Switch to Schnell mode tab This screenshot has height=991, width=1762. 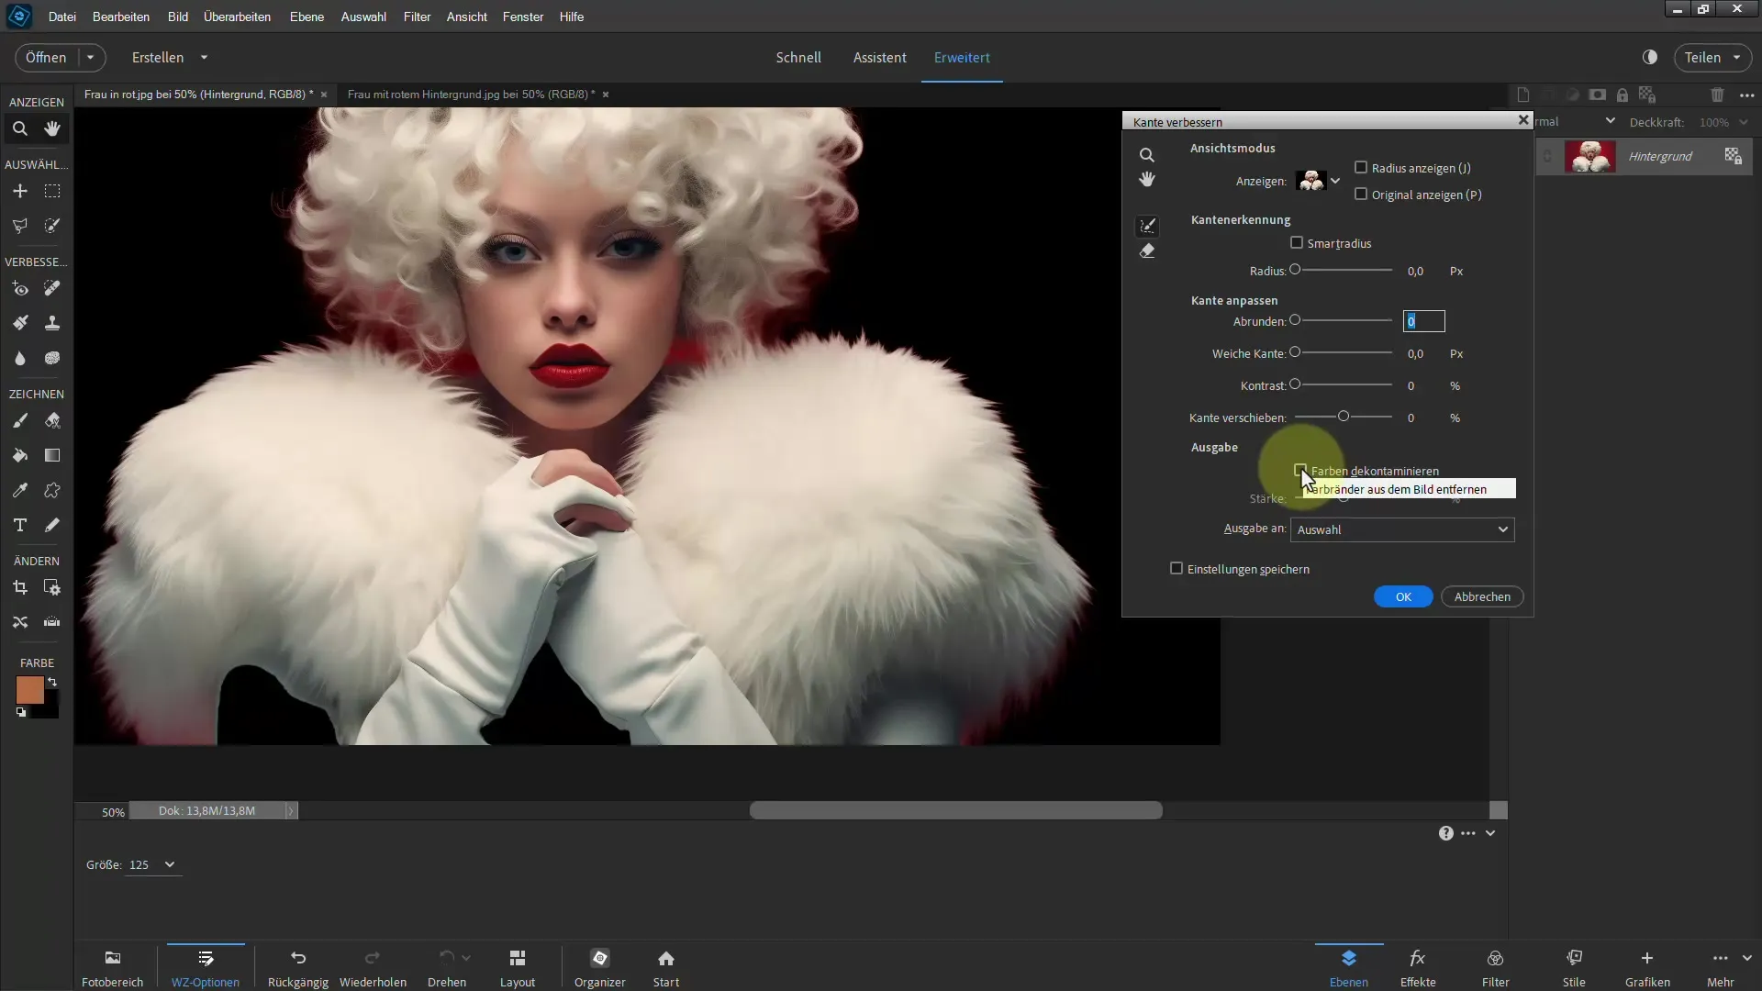(x=798, y=57)
